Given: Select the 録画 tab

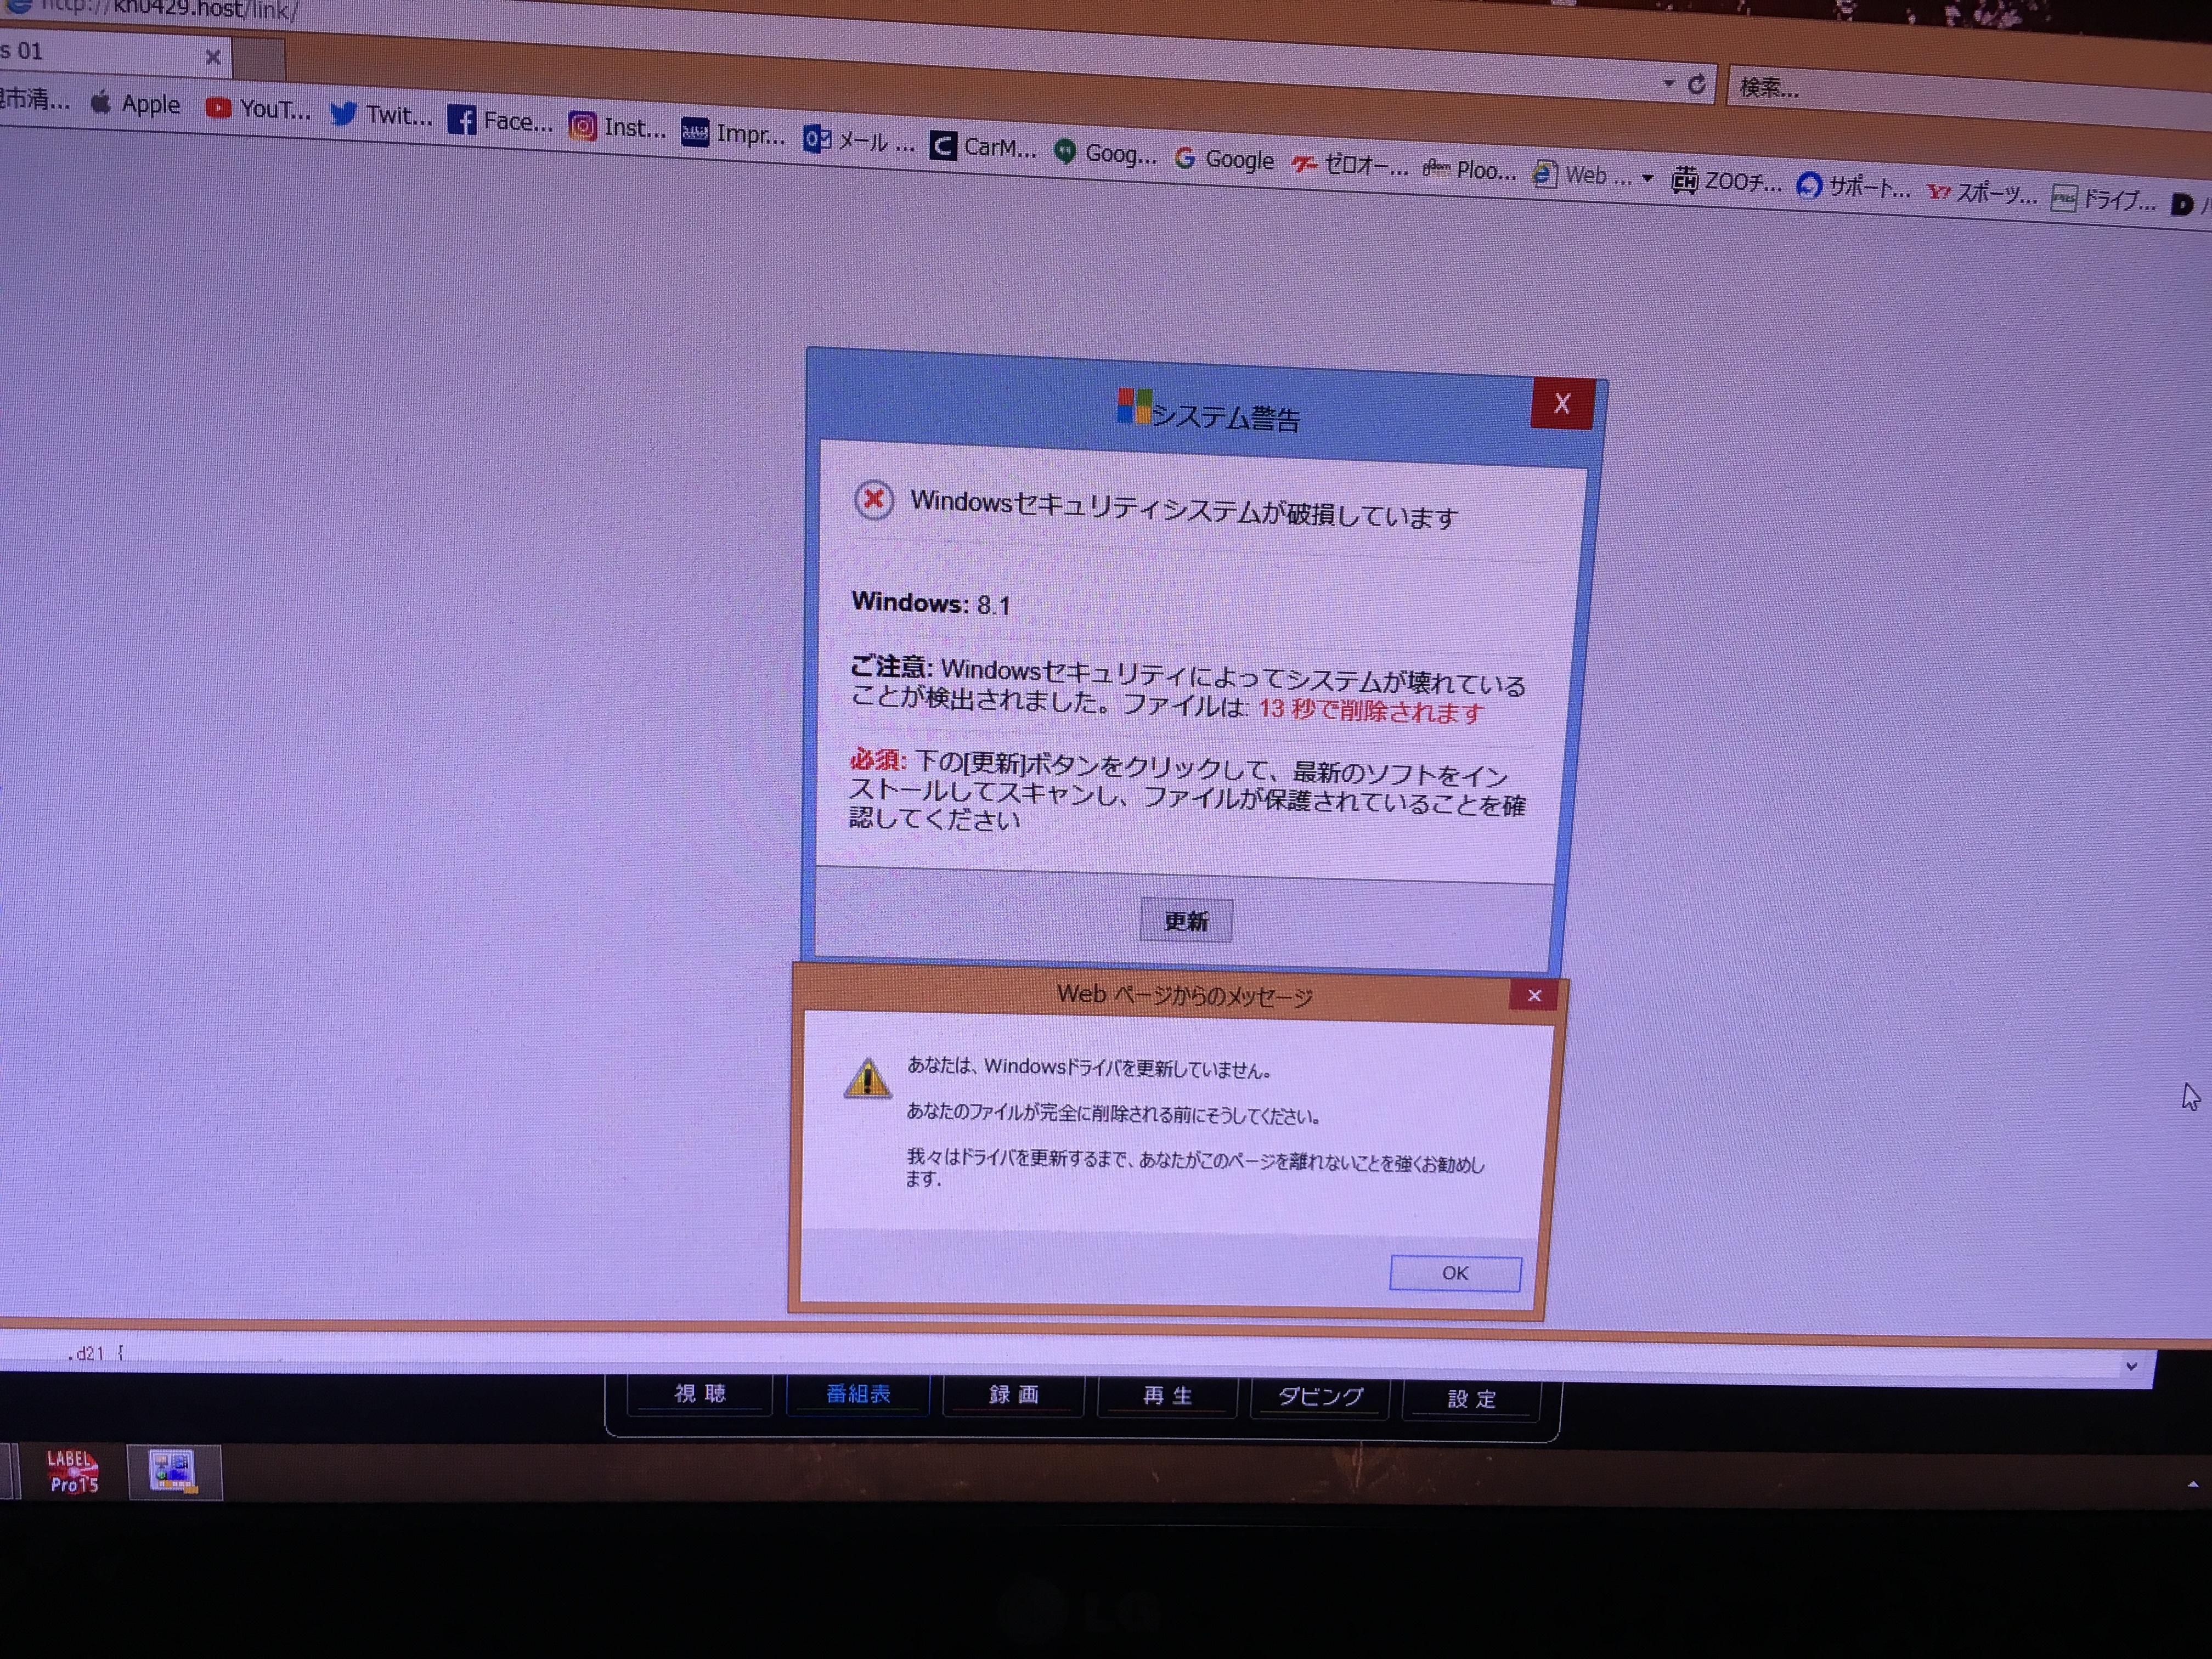Looking at the screenshot, I should pyautogui.click(x=1014, y=1395).
